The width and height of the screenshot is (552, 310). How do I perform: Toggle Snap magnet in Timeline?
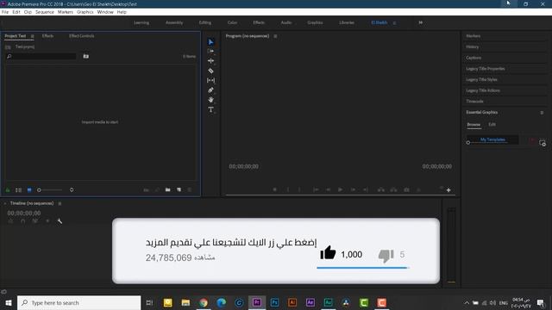(23, 221)
